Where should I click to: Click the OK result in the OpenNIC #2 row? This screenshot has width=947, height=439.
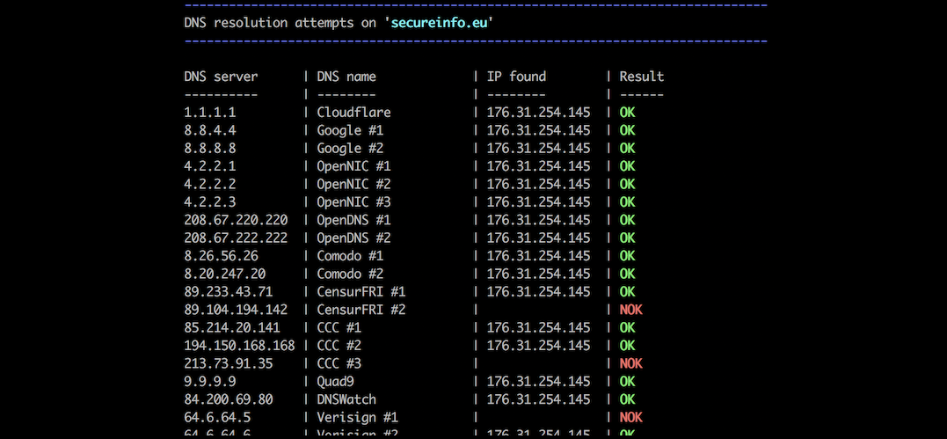pos(627,184)
